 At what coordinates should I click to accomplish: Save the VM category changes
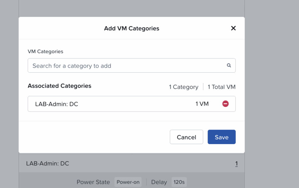pos(221,137)
